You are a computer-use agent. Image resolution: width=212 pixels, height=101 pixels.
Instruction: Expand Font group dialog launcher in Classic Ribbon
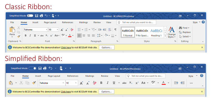coord(74,41)
